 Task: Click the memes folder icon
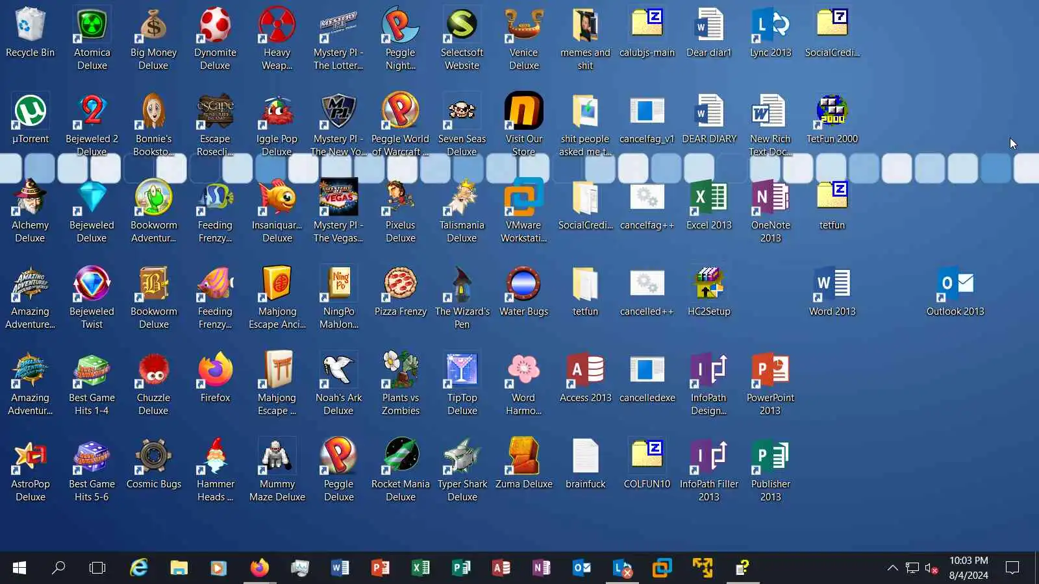[586, 38]
